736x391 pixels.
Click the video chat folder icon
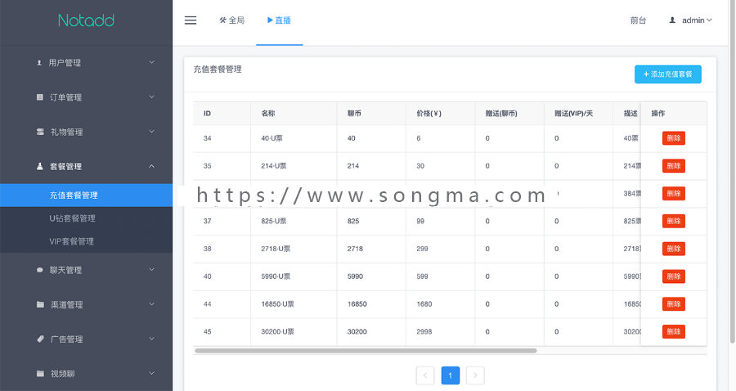click(x=40, y=374)
